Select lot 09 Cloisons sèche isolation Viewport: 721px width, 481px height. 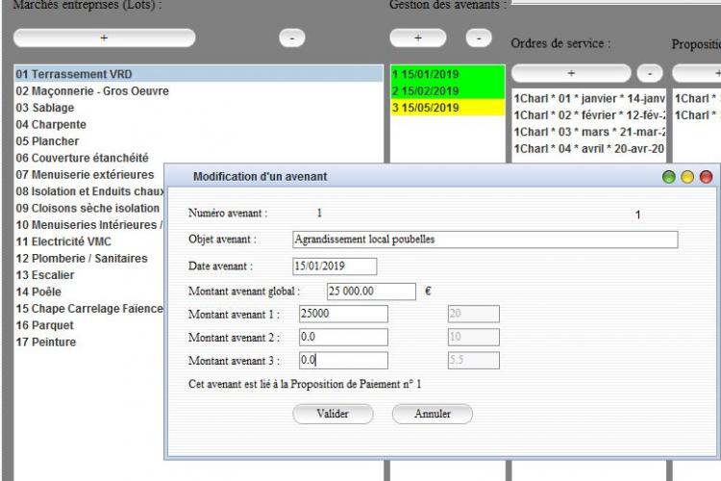[x=89, y=208]
